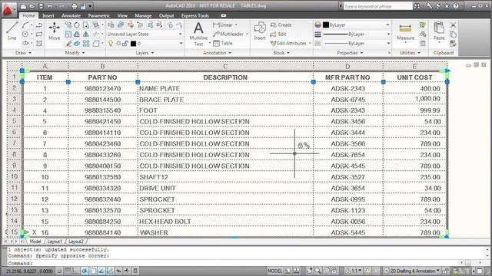492x276 pixels.
Task: Select the Line tool
Action: click(12, 31)
